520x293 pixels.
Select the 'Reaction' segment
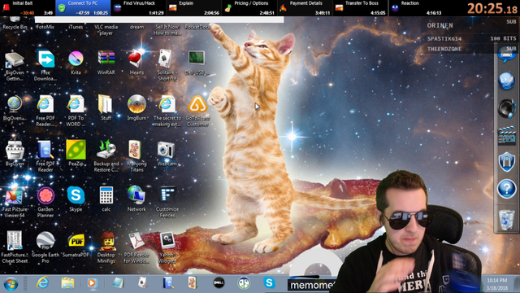[415, 8]
